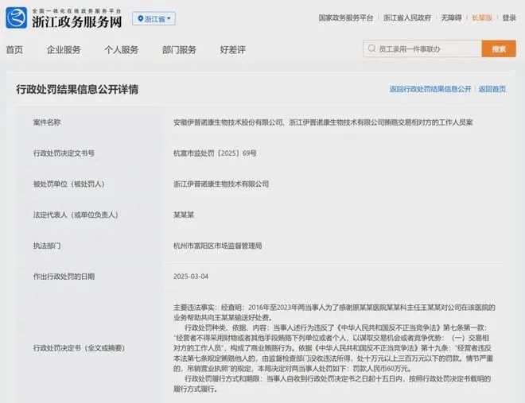The height and width of the screenshot is (403, 525).
Task: Go to 企业服务 menu item
Action: 64,50
